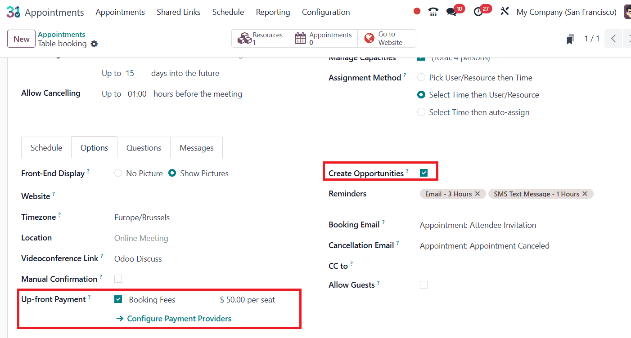
Task: Edit the 01:00 hours cancelling field
Action: [x=137, y=94]
